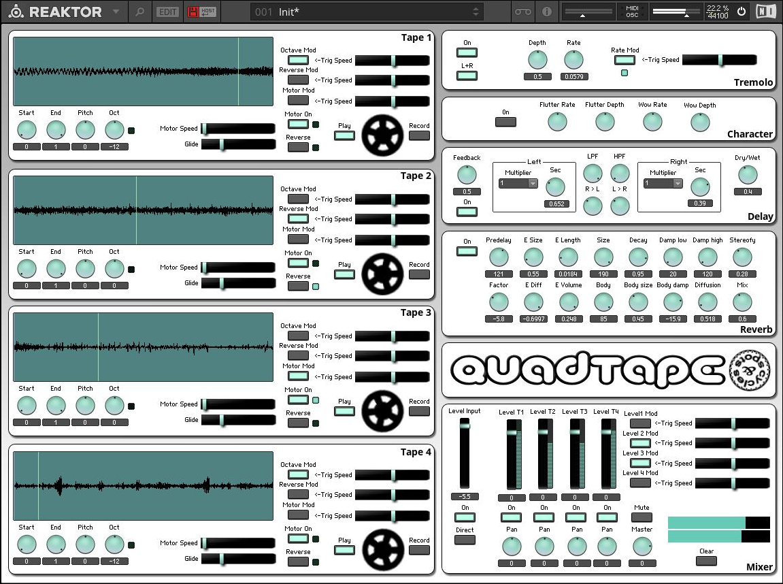783x584 pixels.
Task: Click the Tape 1 reel icon
Action: click(382, 135)
